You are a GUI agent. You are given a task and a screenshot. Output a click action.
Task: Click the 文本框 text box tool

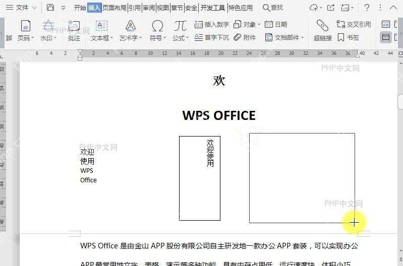tap(102, 31)
